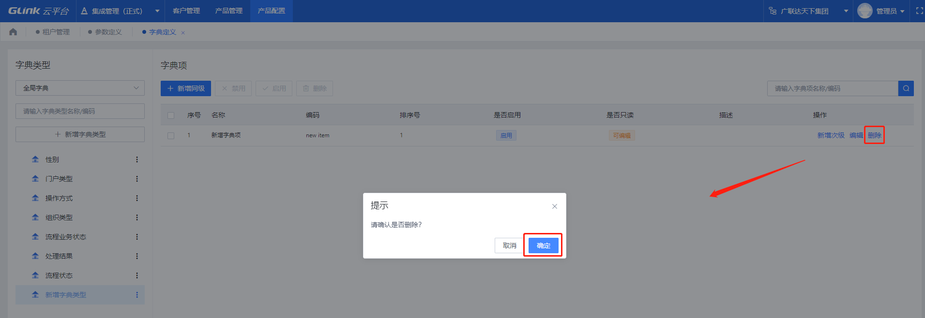This screenshot has width=925, height=318.
Task: Click the 名称 column header
Action: point(218,115)
